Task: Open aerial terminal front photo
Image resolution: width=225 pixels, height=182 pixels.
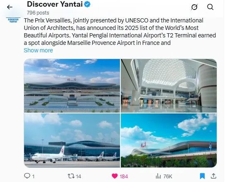Action: pos(72,86)
